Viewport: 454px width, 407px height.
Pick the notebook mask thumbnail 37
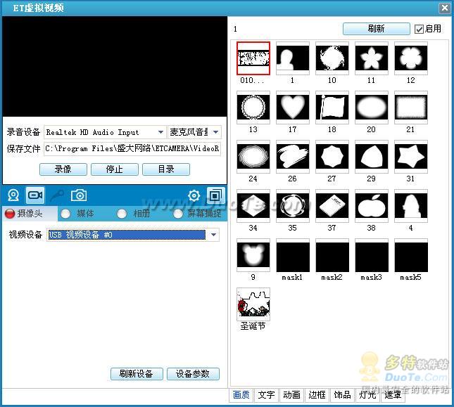pos(332,205)
